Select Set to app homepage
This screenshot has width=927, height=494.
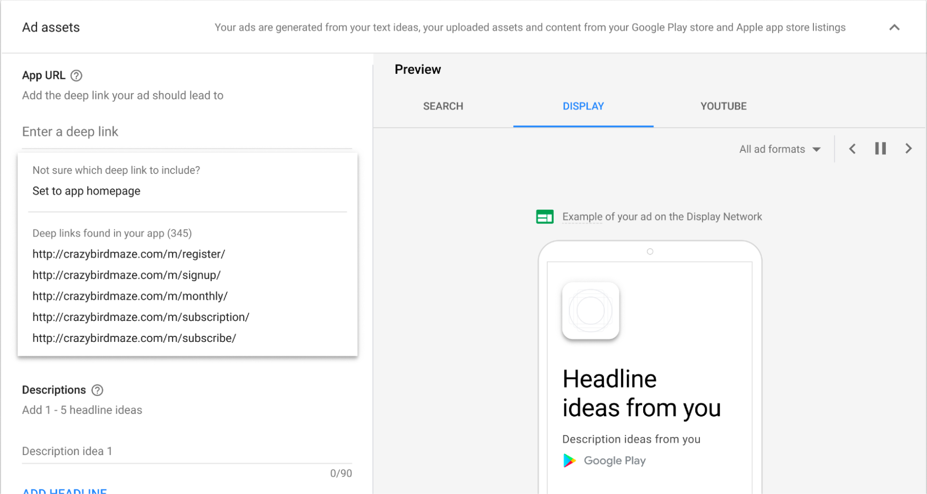[x=86, y=191]
